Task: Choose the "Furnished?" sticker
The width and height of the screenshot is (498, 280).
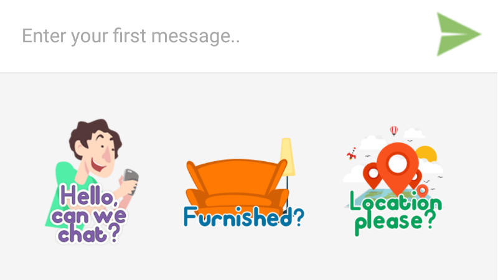Action: tap(243, 183)
